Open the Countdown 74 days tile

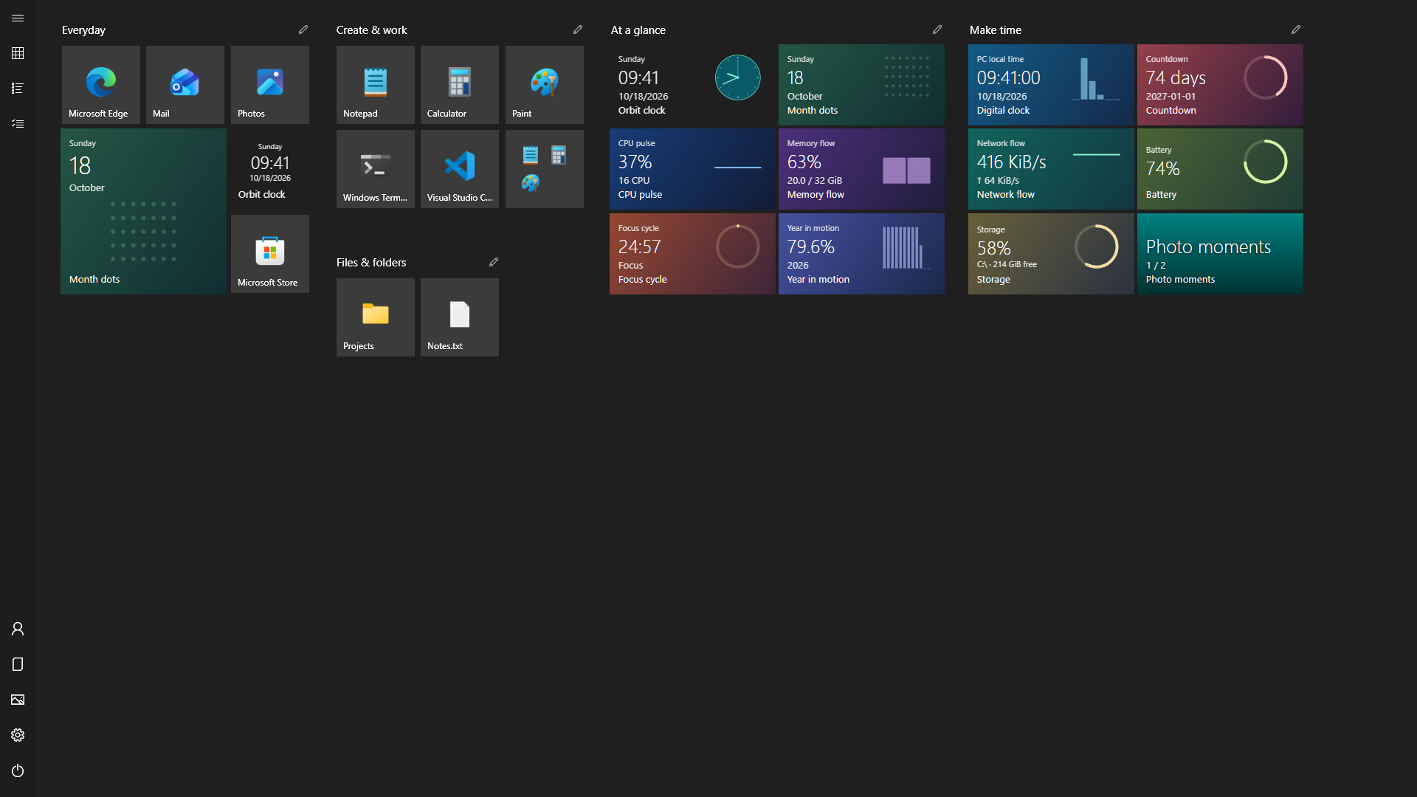pyautogui.click(x=1220, y=85)
